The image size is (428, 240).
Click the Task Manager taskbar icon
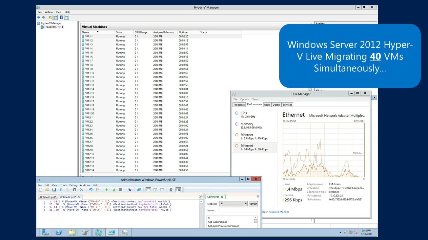point(125,232)
